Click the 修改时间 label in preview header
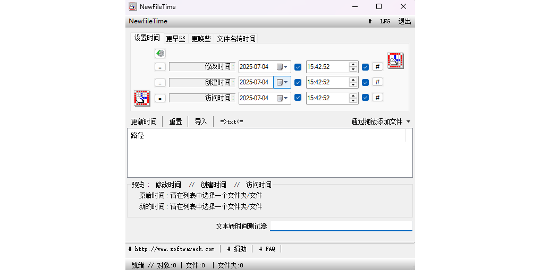This screenshot has height=270, width=541. point(168,185)
